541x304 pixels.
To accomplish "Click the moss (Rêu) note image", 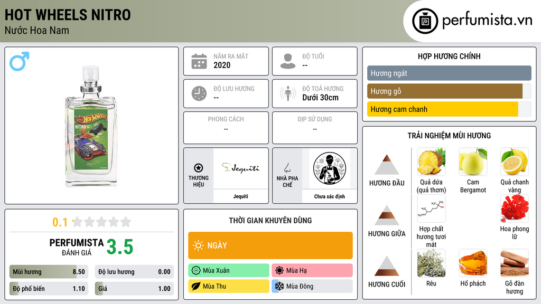I will (431, 263).
